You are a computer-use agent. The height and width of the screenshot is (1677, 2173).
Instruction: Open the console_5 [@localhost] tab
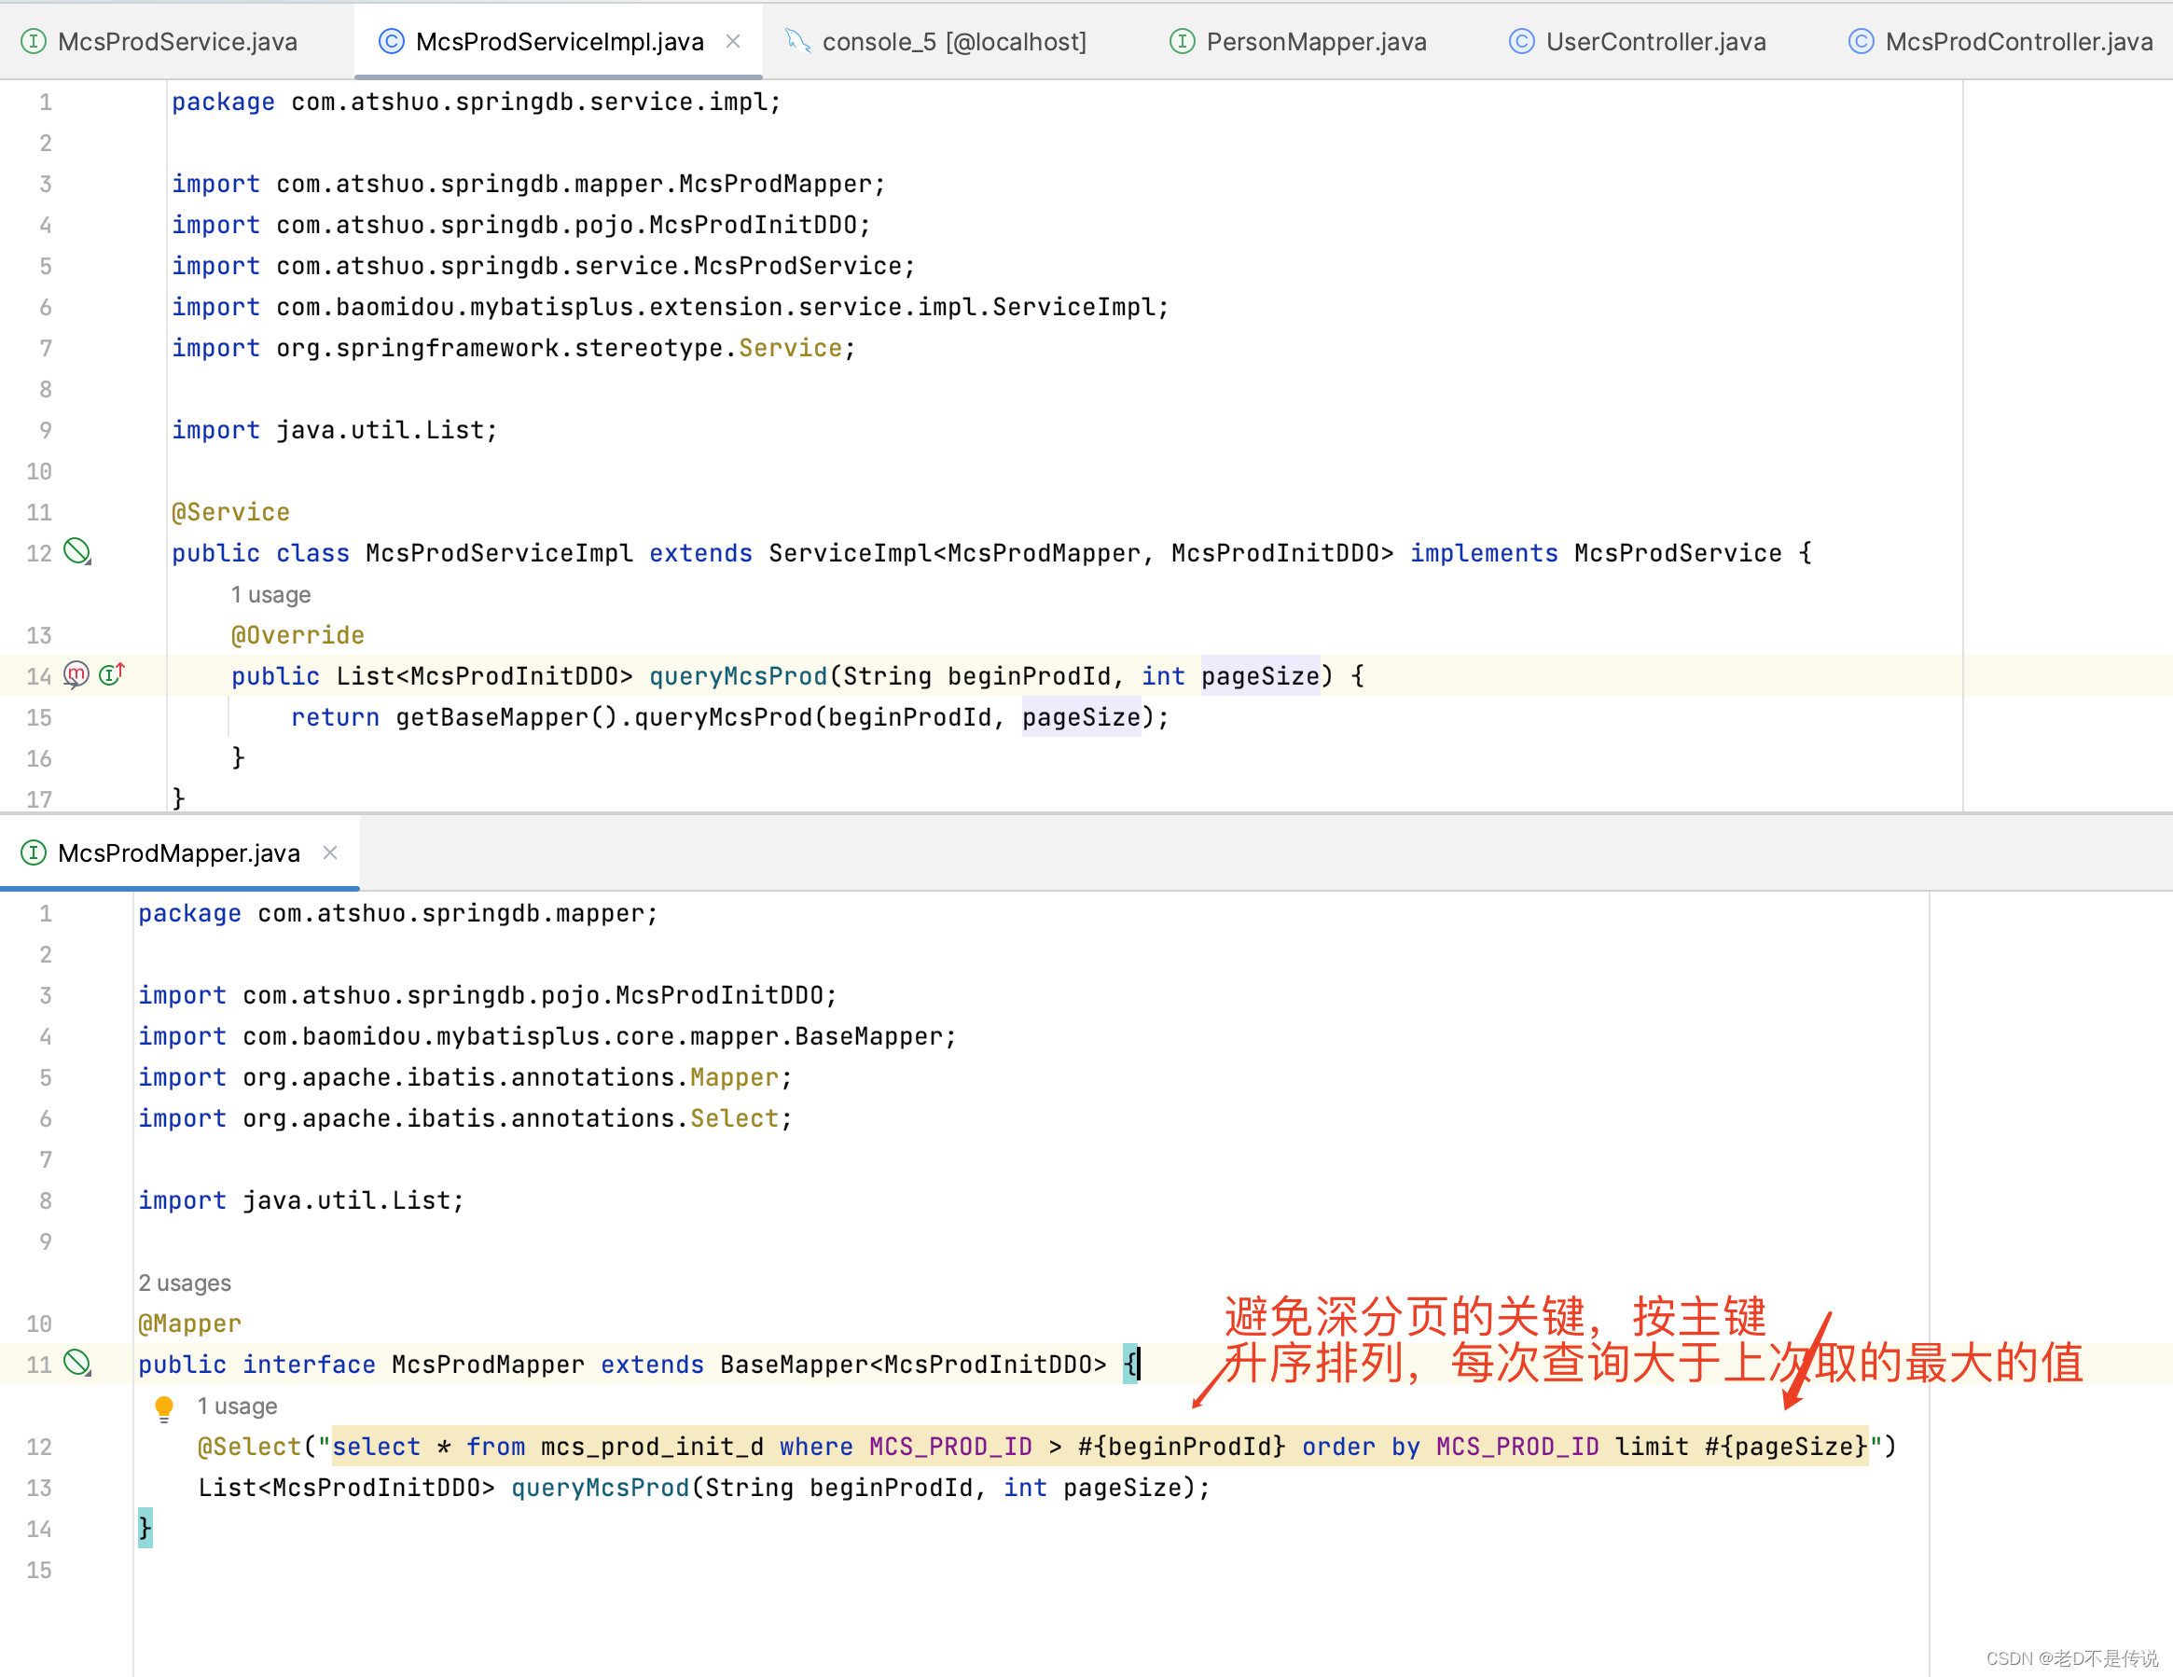(953, 42)
